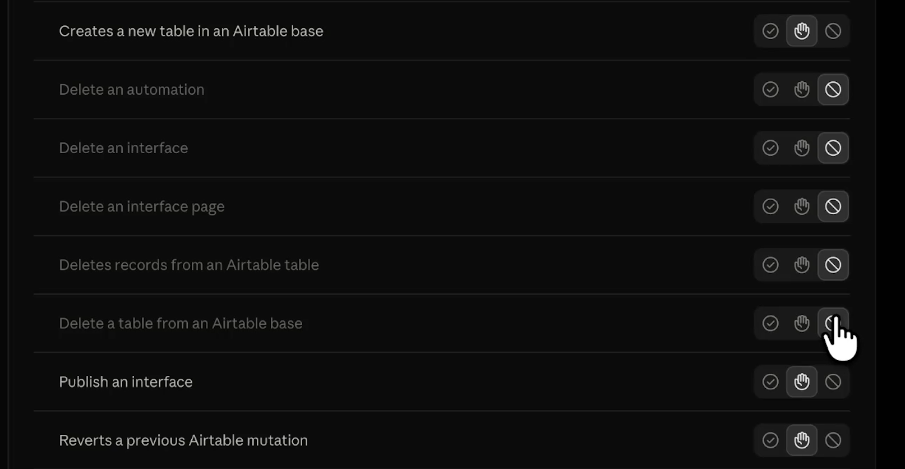Allow 'Delete a table from an Airtable base'
The image size is (905, 469).
(x=770, y=323)
